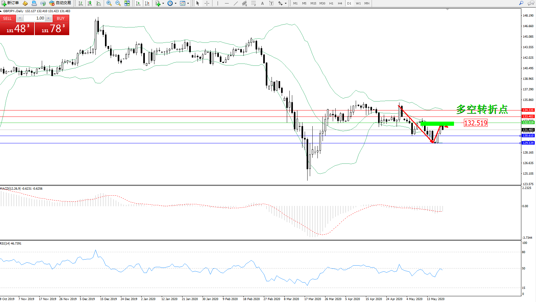Screen dimensions: 536x302
Task: Switch to the W1 timeframe
Action: (358, 3)
